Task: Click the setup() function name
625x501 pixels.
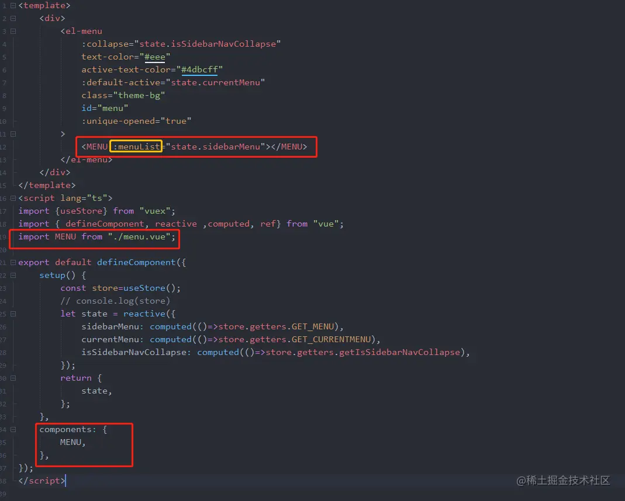Action: 52,276
